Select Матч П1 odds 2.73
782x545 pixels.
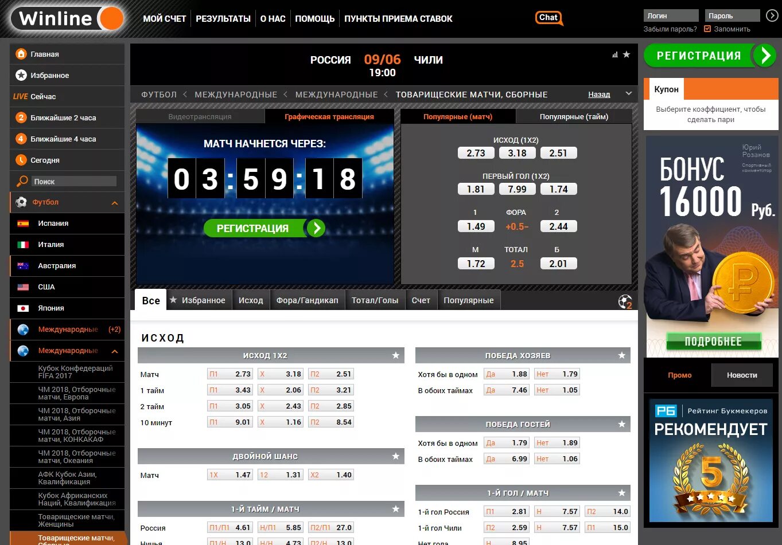pyautogui.click(x=229, y=374)
